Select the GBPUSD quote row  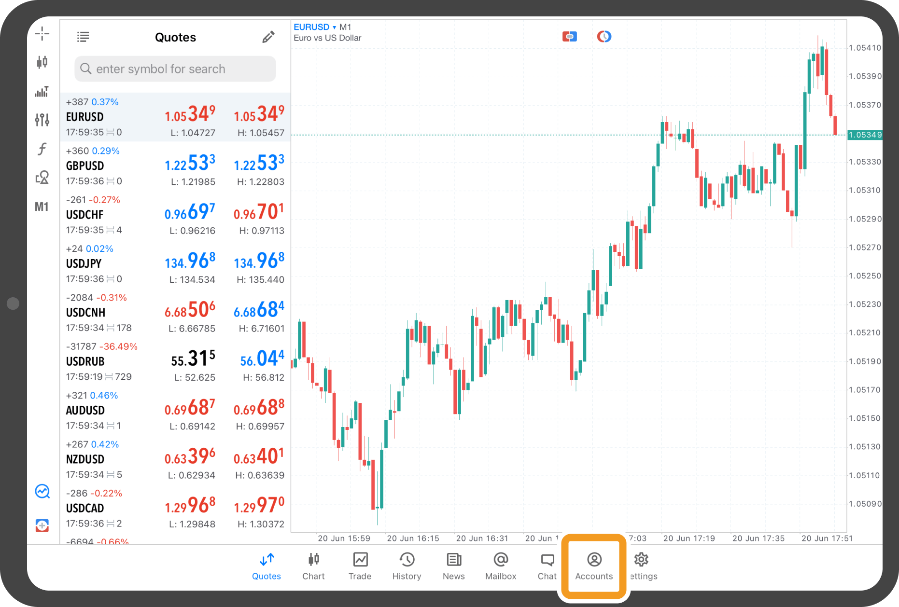(x=175, y=166)
